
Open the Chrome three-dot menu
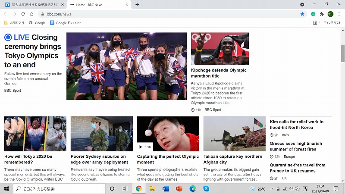click(339, 14)
